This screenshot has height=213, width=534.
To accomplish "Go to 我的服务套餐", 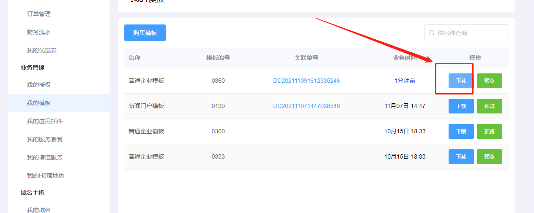I will [45, 139].
